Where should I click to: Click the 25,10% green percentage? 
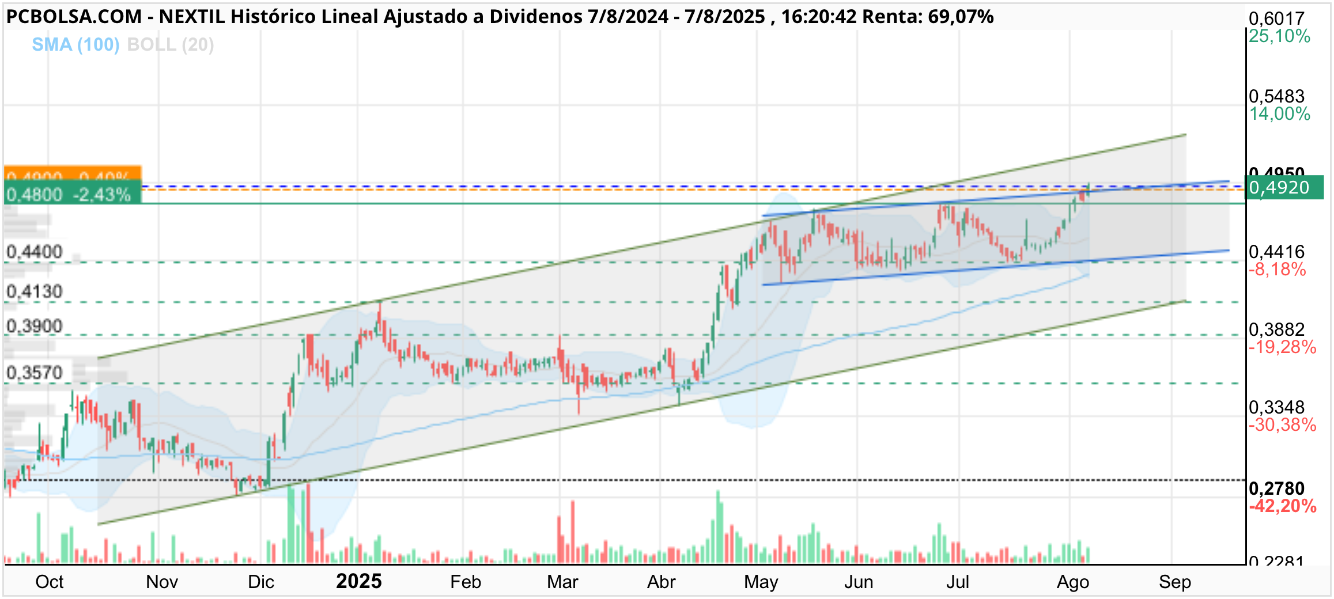pos(1279,36)
